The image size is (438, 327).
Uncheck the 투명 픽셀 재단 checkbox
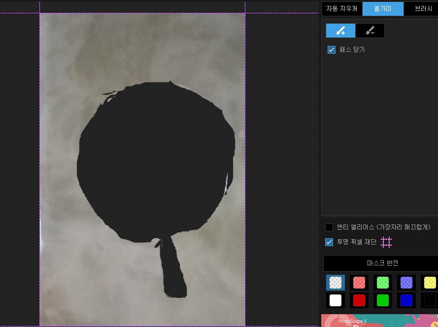click(x=329, y=242)
